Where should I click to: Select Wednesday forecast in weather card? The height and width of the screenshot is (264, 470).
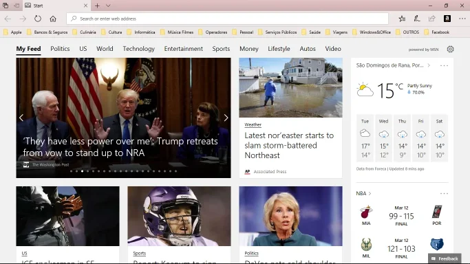pyautogui.click(x=383, y=138)
